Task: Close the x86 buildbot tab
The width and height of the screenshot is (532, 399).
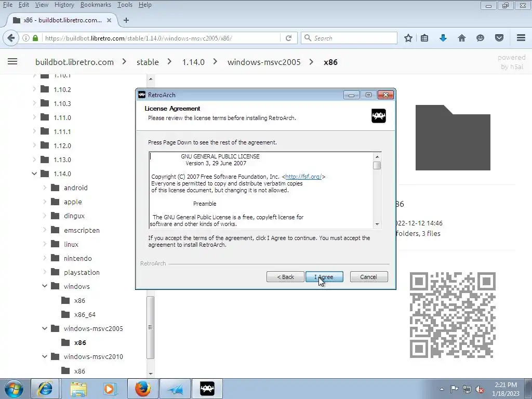Action: click(109, 20)
